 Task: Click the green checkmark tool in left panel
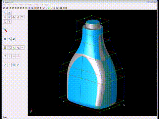pos(14,48)
